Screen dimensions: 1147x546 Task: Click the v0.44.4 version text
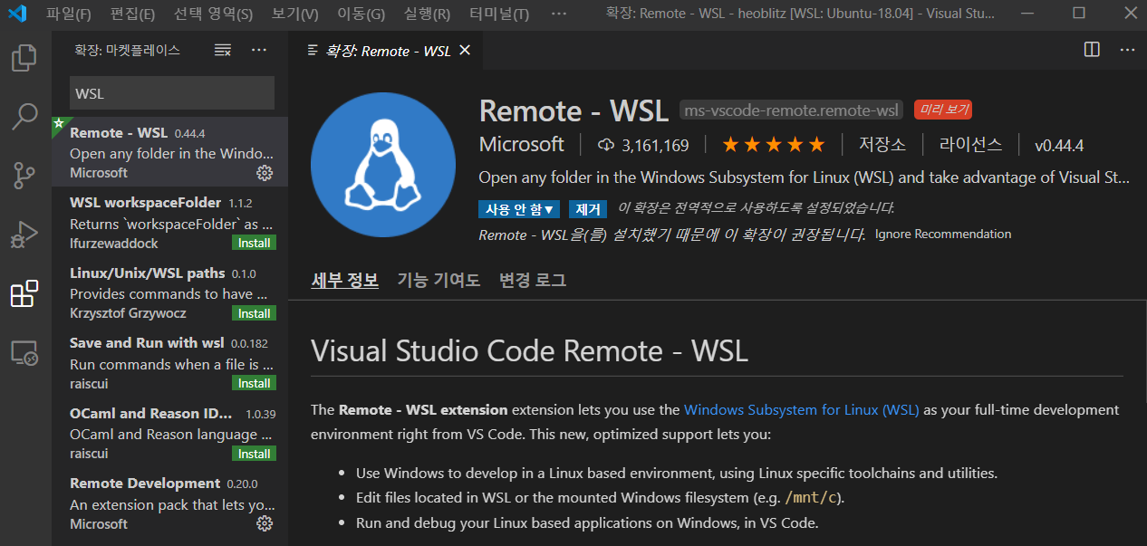tap(1059, 145)
